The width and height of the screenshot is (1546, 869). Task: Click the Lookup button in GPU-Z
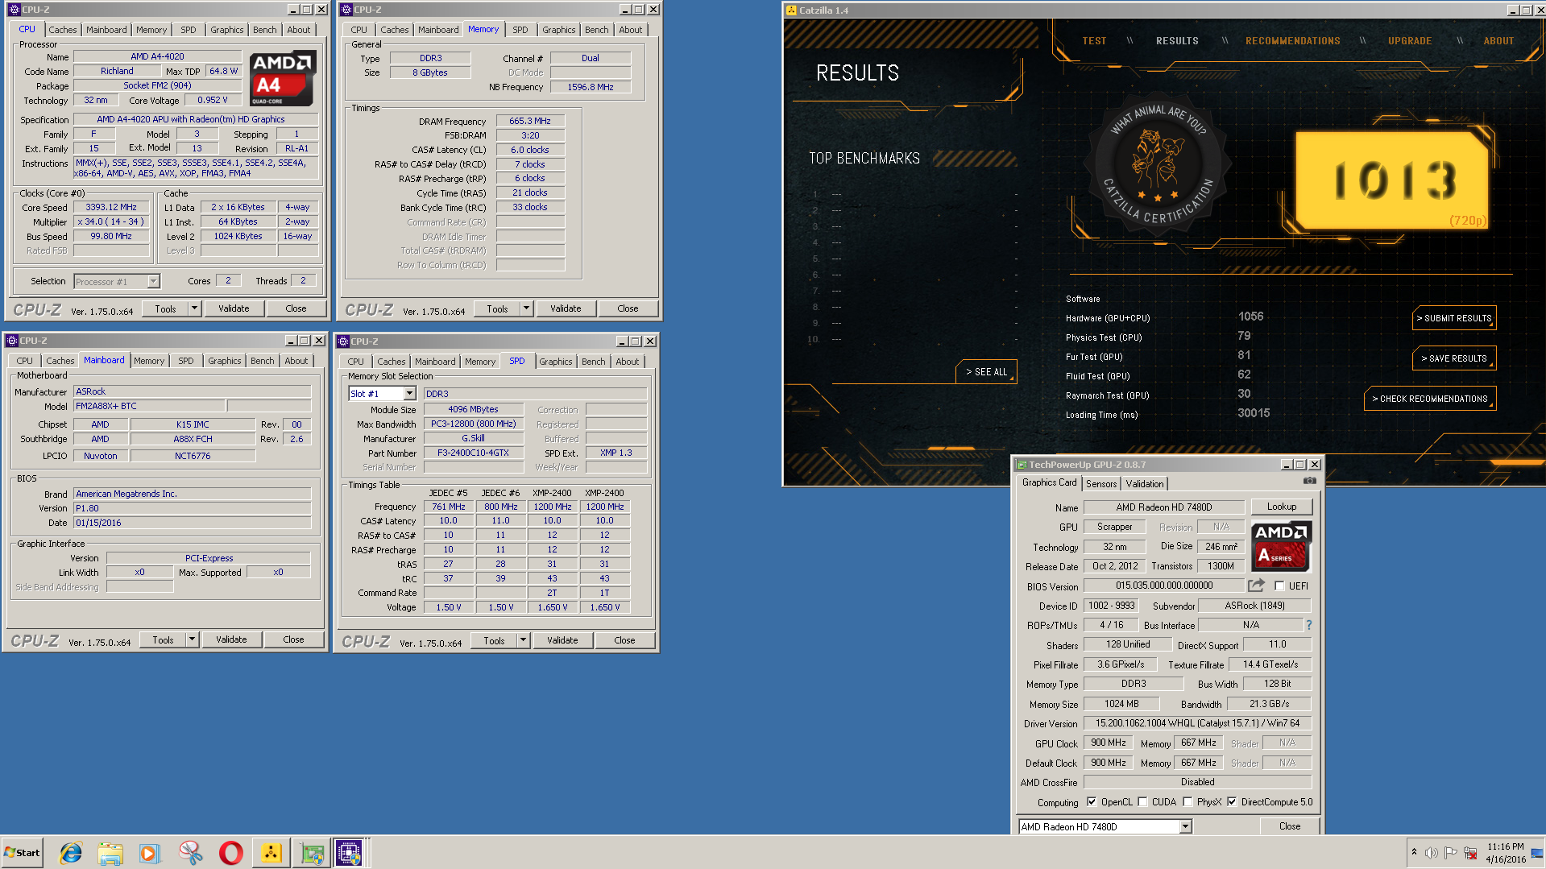coord(1281,507)
